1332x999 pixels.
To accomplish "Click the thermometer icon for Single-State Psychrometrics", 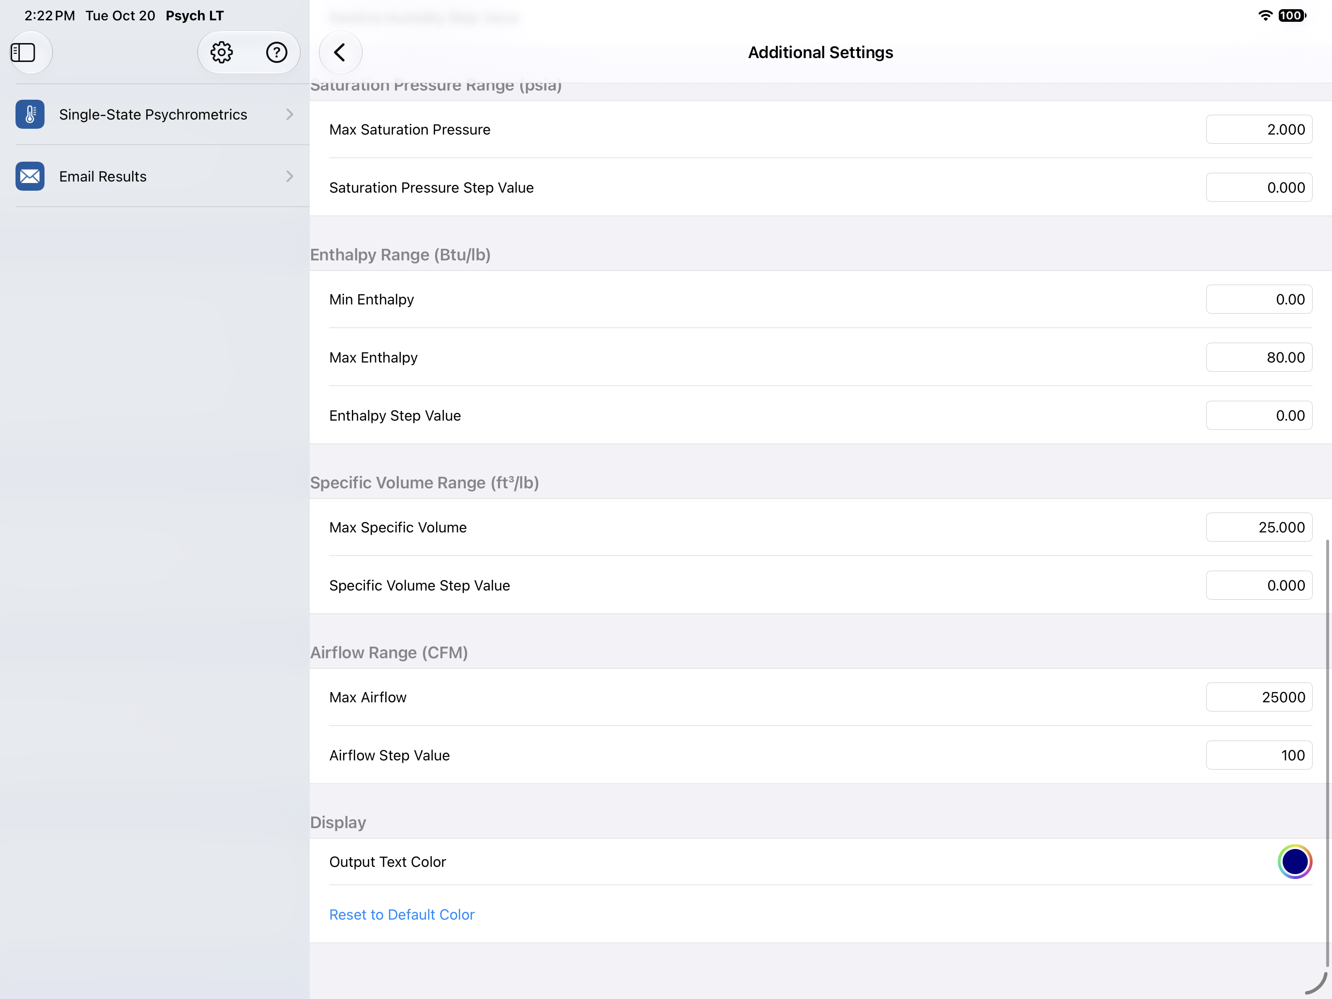I will tap(30, 114).
